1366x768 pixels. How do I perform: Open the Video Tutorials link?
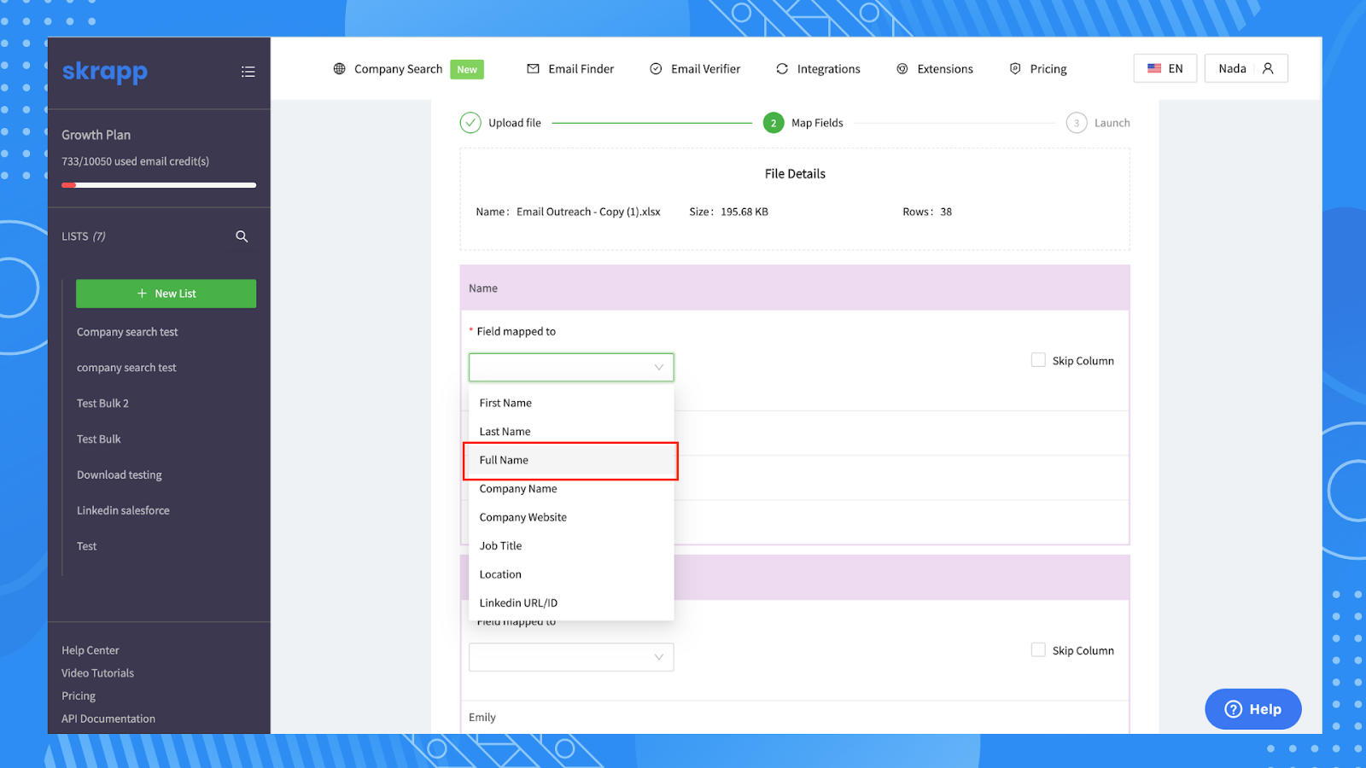tap(97, 673)
